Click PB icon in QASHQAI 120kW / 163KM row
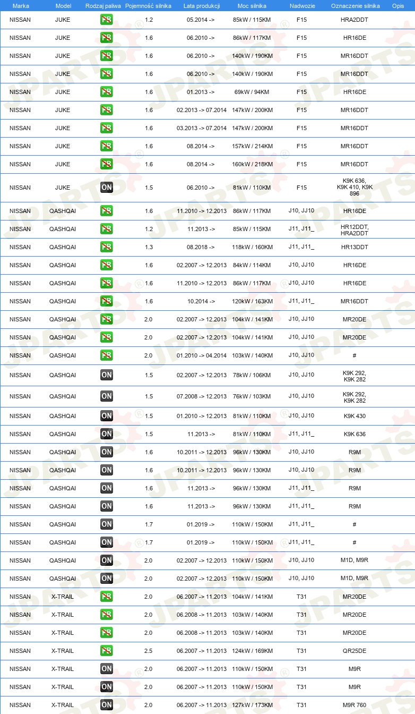This screenshot has width=415, height=714. tap(107, 301)
